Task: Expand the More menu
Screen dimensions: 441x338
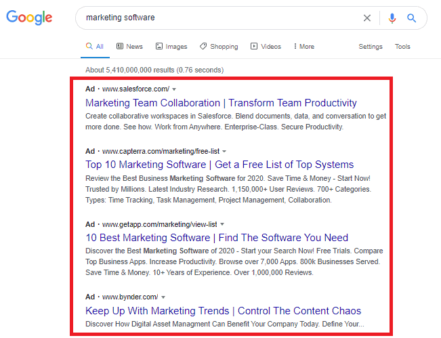Action: tap(303, 47)
